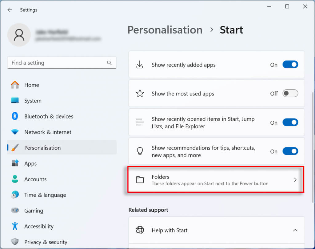Open Time & language settings
This screenshot has height=249, width=315.
coord(45,195)
